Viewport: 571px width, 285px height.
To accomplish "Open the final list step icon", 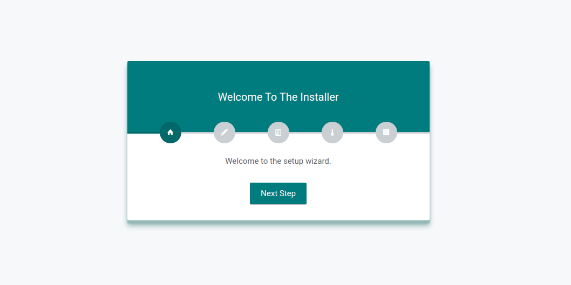I will (386, 133).
